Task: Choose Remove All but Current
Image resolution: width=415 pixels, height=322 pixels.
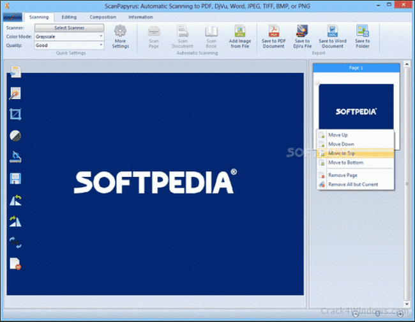Action: click(x=356, y=184)
